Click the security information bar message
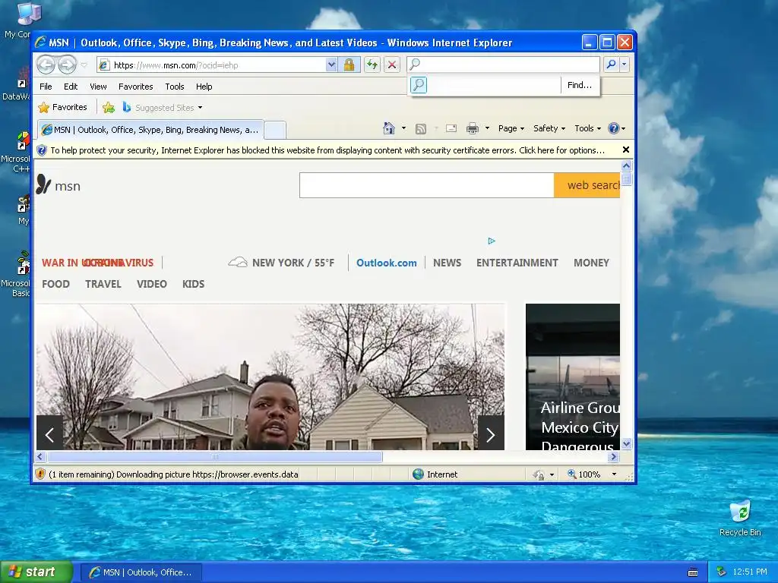The height and width of the screenshot is (583, 778). [x=327, y=150]
